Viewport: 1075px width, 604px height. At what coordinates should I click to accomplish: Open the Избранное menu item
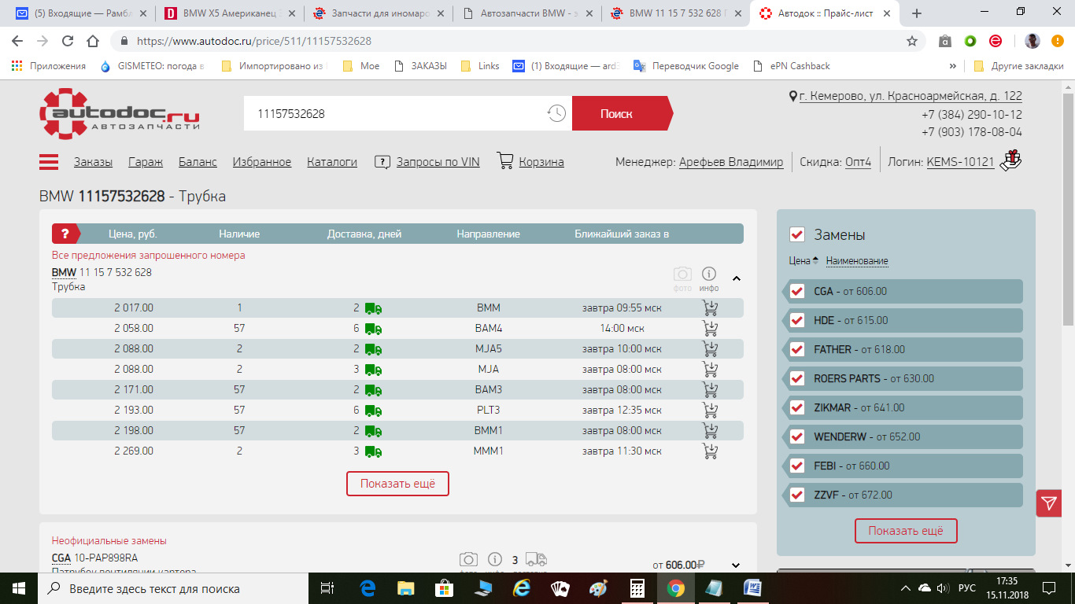[262, 162]
